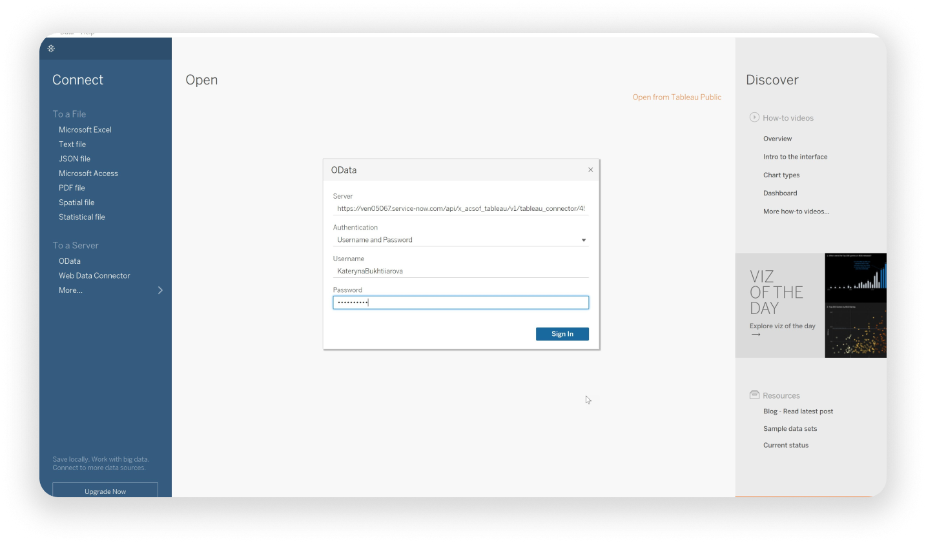
Task: Open the Overview how-to video
Action: (x=777, y=139)
